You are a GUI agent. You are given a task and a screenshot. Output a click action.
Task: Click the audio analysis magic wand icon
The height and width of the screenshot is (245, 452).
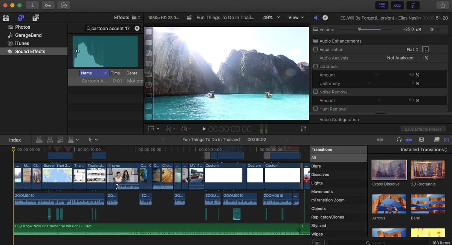(x=426, y=58)
